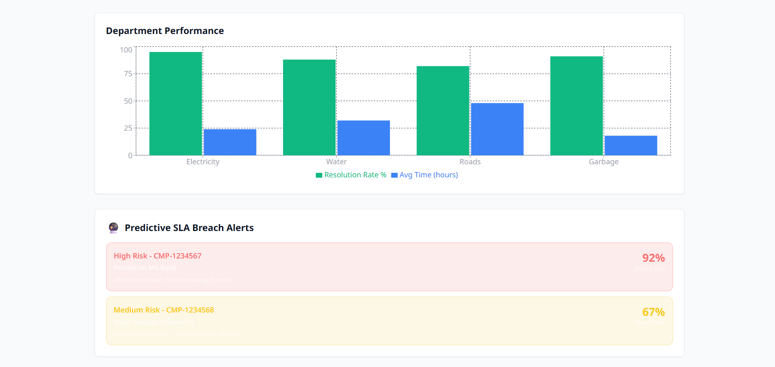
Task: Select the Roads blue avg time bar
Action: pyautogui.click(x=497, y=129)
